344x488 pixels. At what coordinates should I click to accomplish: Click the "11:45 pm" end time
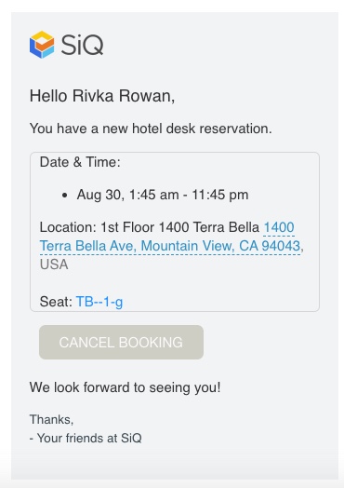tap(220, 195)
